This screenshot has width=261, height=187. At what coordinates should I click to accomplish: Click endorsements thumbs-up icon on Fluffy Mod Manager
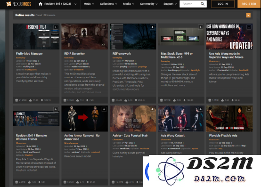[31, 100]
